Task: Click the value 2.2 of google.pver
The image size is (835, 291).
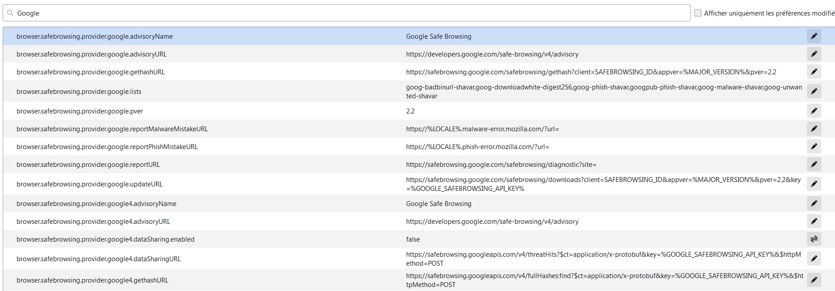Action: pyautogui.click(x=410, y=111)
